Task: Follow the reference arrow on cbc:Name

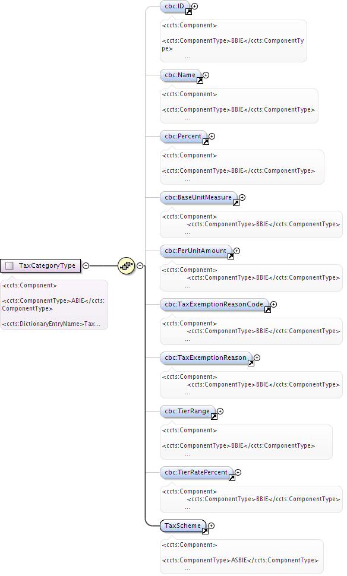Action: tap(200, 80)
